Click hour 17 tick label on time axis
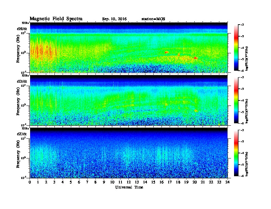Viewport: 271px width, 209px height. 170,182
